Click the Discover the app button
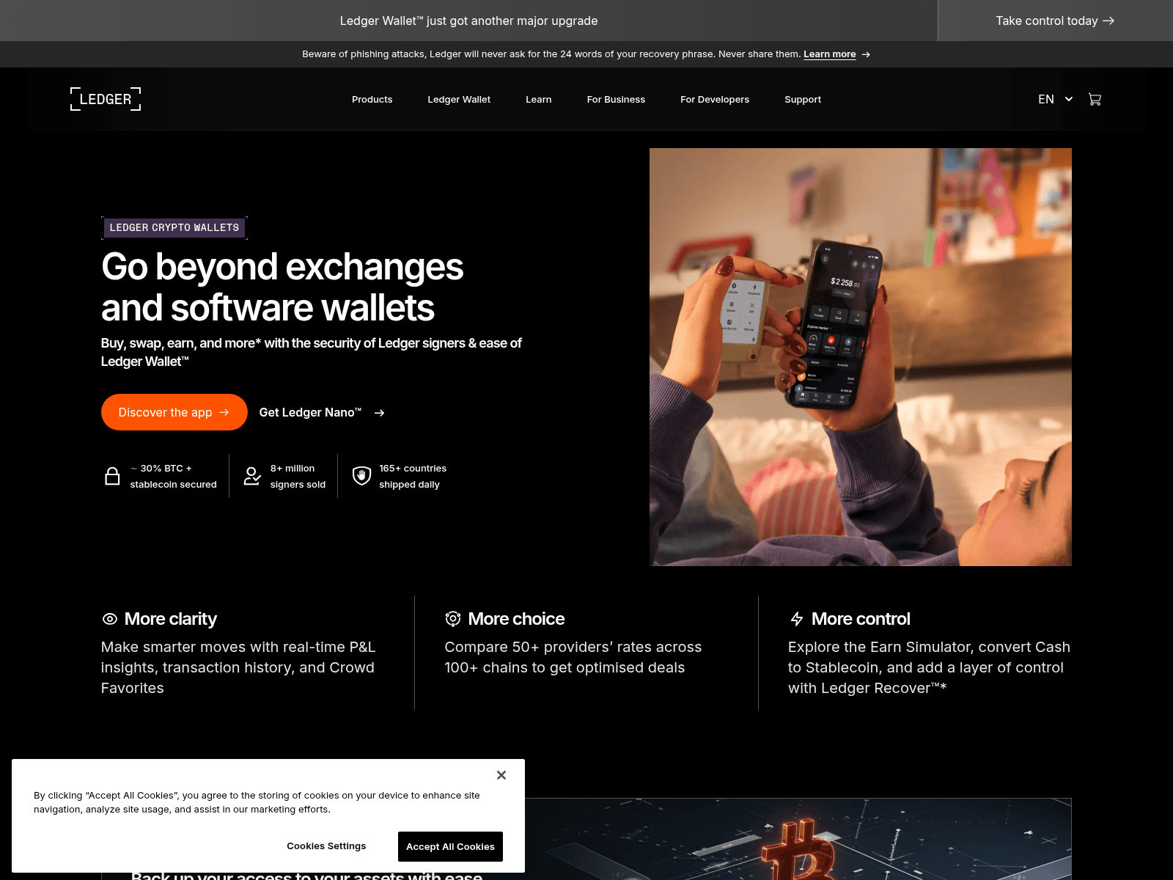The width and height of the screenshot is (1173, 880). [174, 412]
